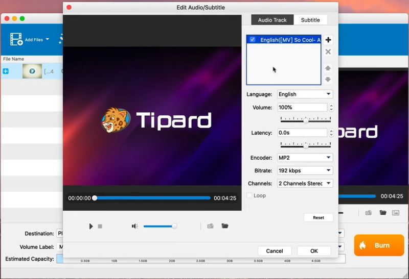Screen dimensions: 409x279
Task: Adjust the Volume percentage stepper
Action: pyautogui.click(x=331, y=108)
